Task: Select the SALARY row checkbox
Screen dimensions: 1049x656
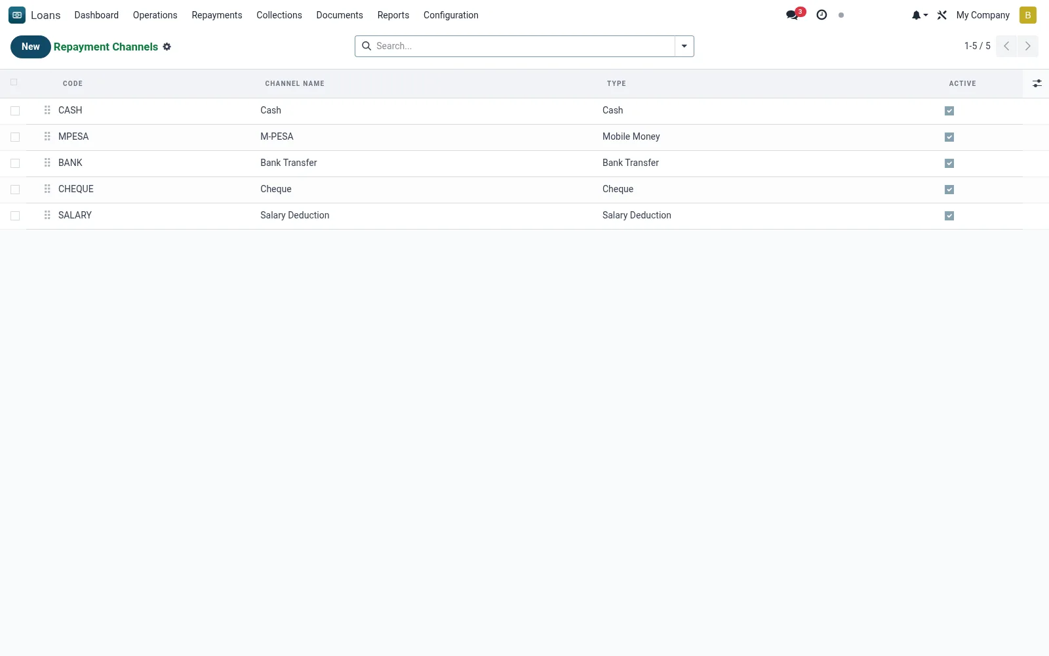Action: click(x=15, y=216)
